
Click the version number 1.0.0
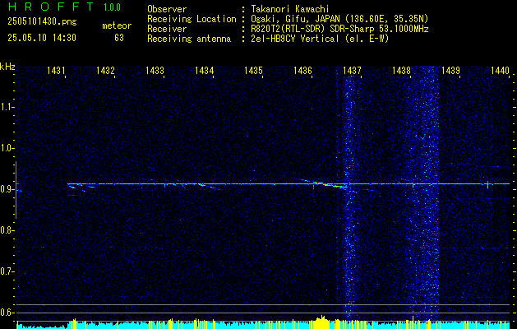(x=112, y=7)
